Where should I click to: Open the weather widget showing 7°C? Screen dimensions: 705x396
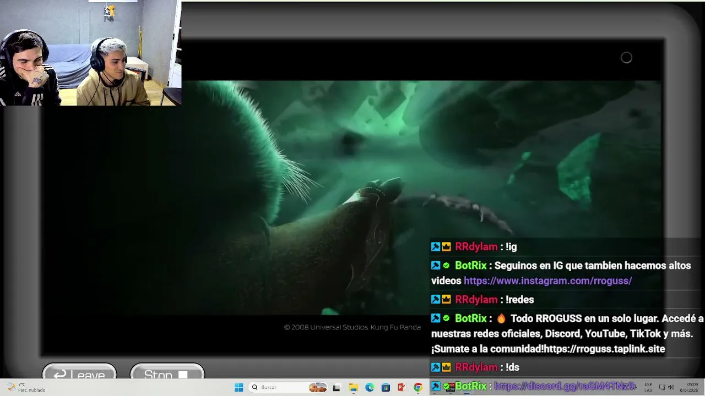(x=26, y=387)
